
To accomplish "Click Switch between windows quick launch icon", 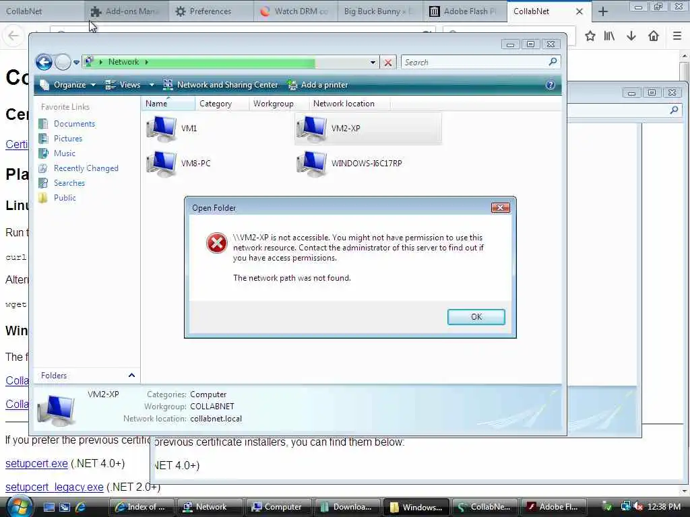I will 65,507.
